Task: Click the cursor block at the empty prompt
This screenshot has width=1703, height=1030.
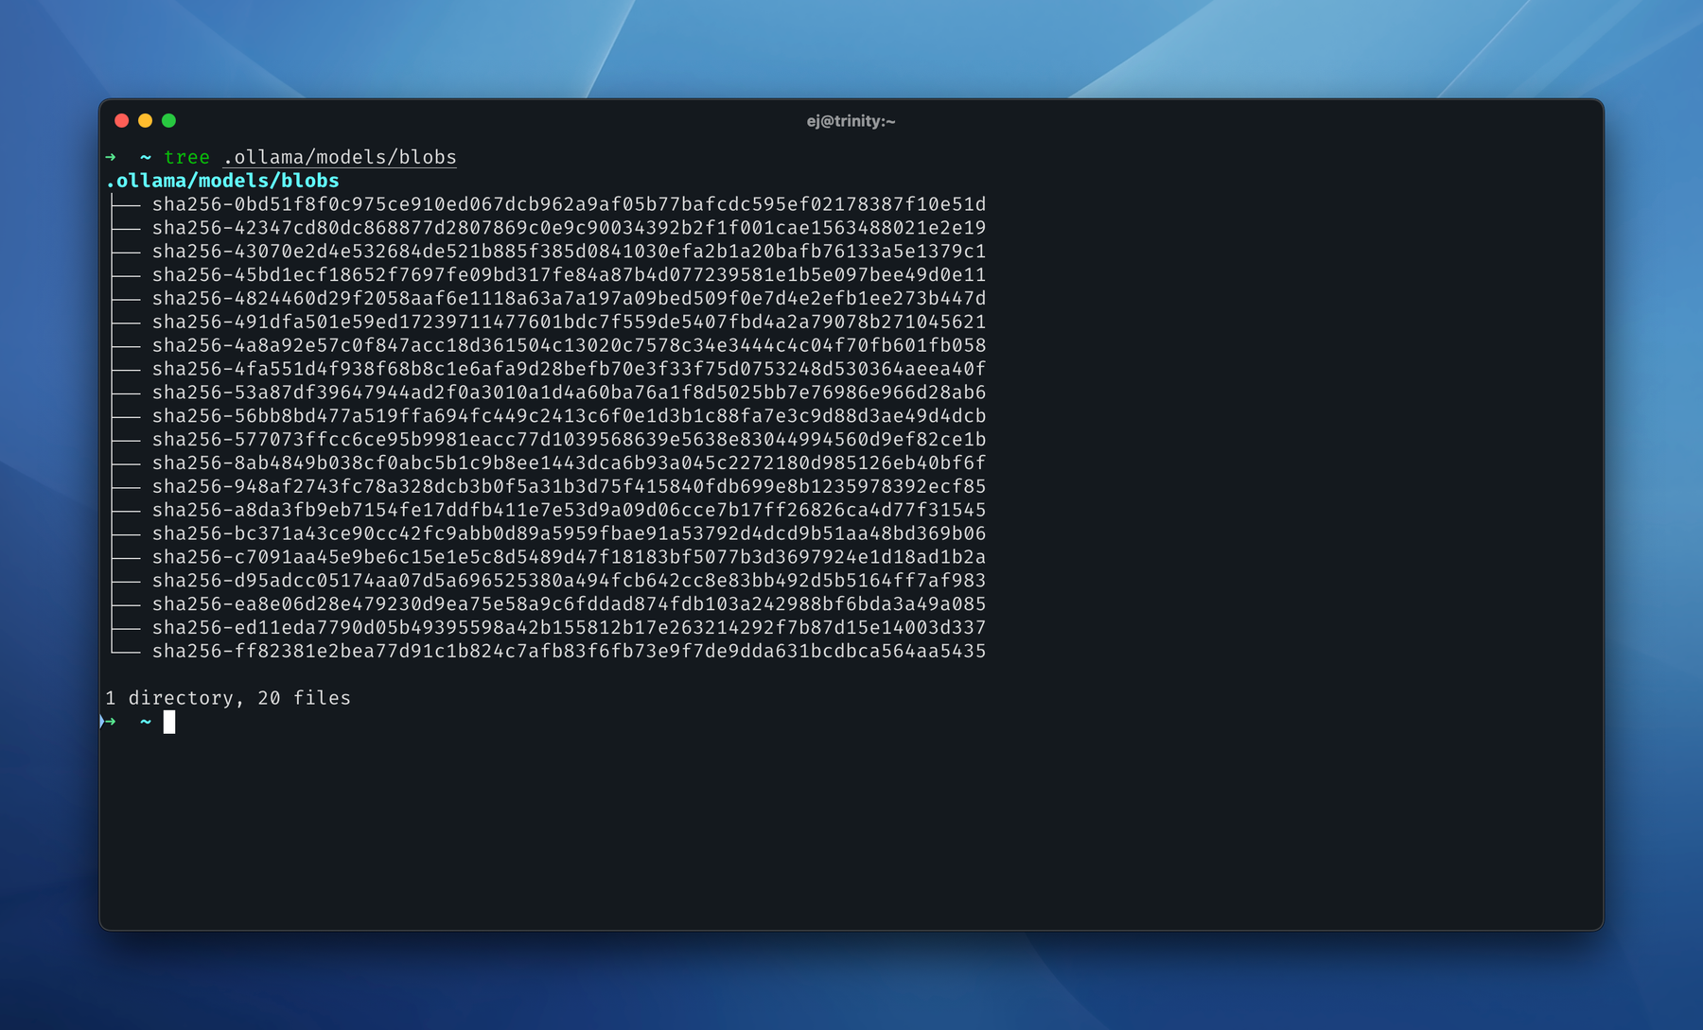Action: pyautogui.click(x=169, y=722)
